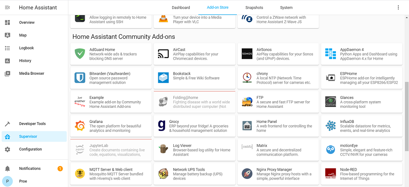Open the JupyterLab add-on card

[111, 150]
